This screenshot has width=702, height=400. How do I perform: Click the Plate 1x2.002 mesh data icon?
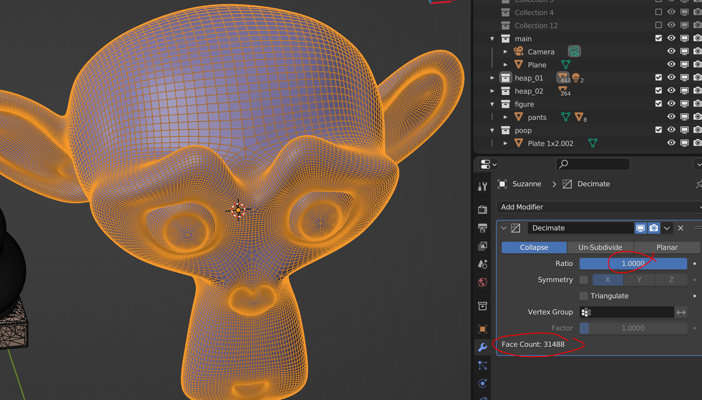pyautogui.click(x=593, y=143)
